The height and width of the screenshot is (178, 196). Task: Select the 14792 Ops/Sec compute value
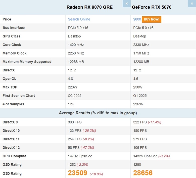pyautogui.click(x=80, y=156)
